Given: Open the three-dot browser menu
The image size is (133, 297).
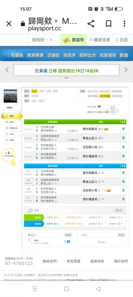Looking at the screenshot, I should [124, 24].
